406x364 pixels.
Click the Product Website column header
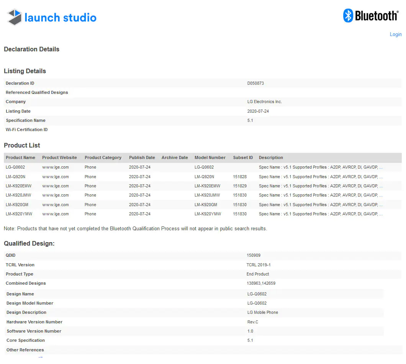(x=59, y=157)
